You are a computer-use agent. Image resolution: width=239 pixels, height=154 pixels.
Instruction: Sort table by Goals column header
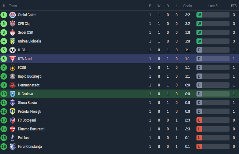pos(188,6)
